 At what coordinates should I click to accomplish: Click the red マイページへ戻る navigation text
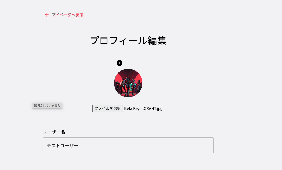click(x=67, y=14)
